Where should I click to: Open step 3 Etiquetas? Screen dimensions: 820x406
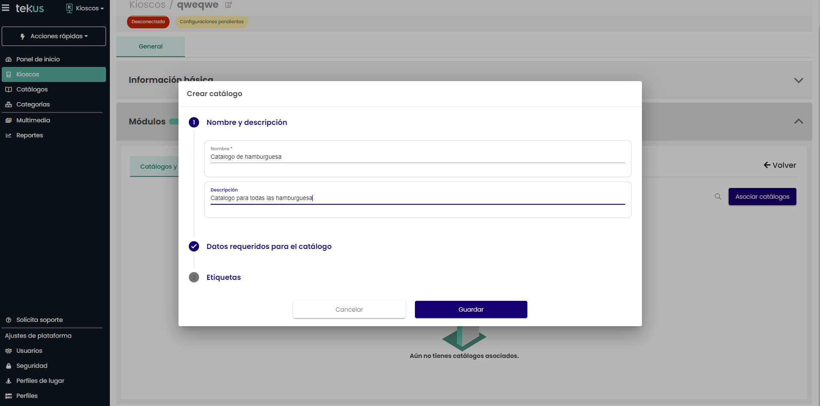223,277
